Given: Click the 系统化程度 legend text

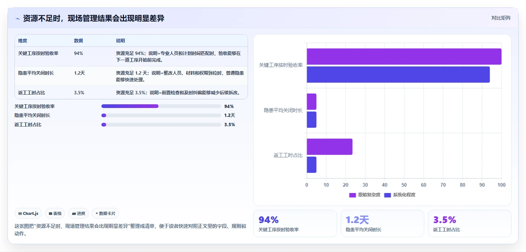Looking at the screenshot, I should tap(404, 195).
